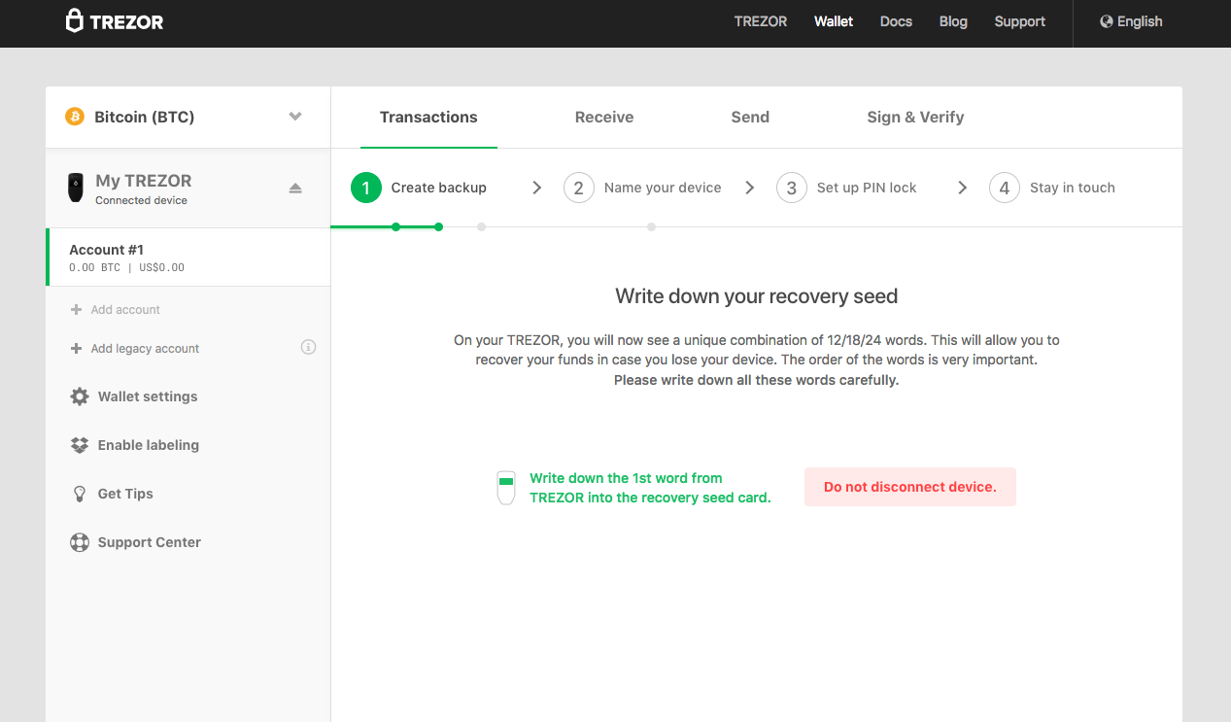Click step 3 circle Set up PIN lock
1231x722 pixels.
coord(791,188)
